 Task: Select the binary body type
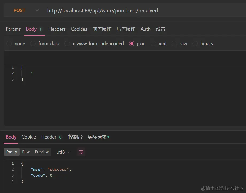point(203,44)
